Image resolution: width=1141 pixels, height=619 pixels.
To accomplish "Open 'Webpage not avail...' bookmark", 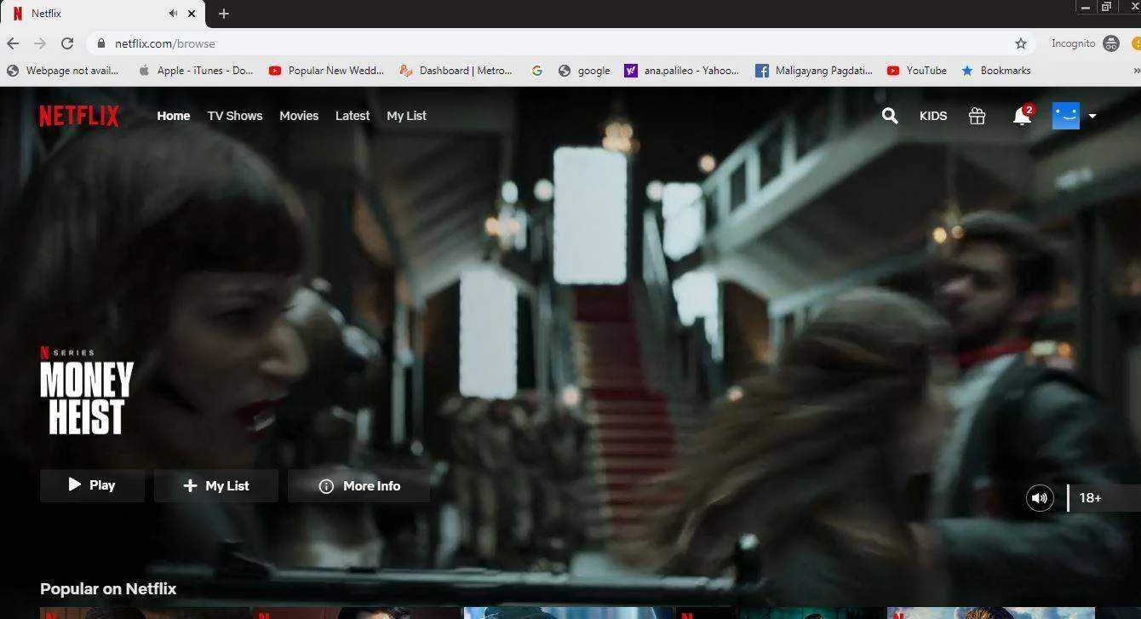I will pos(63,71).
